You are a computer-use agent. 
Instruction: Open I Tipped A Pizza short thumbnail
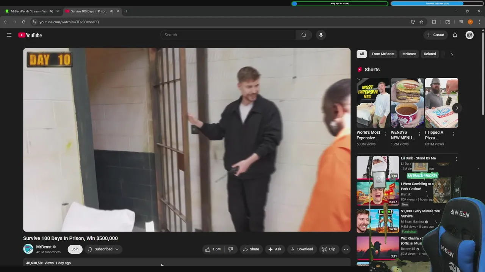(x=441, y=103)
